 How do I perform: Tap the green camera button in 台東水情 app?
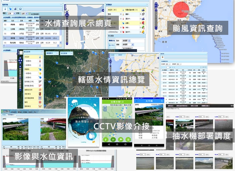pyautogui.click(x=121, y=139)
